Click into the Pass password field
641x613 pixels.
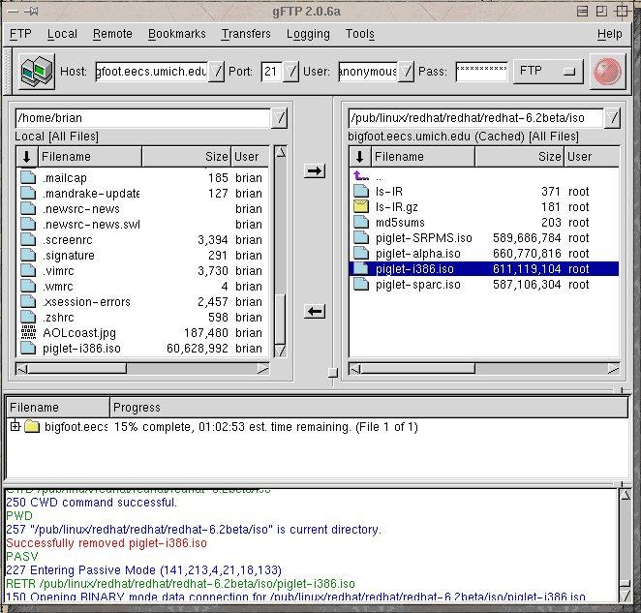(x=481, y=72)
